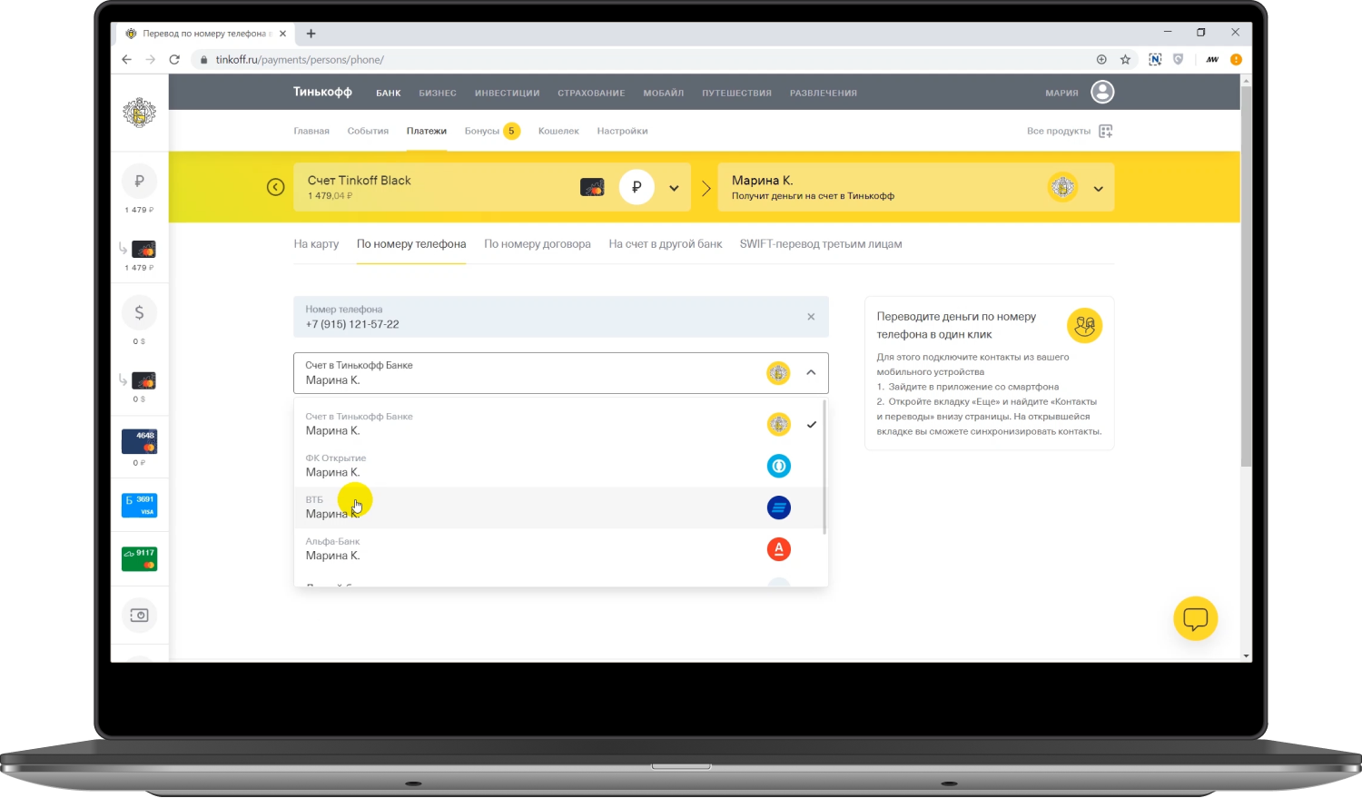Open Кошелек section
The image size is (1362, 798).
(558, 131)
